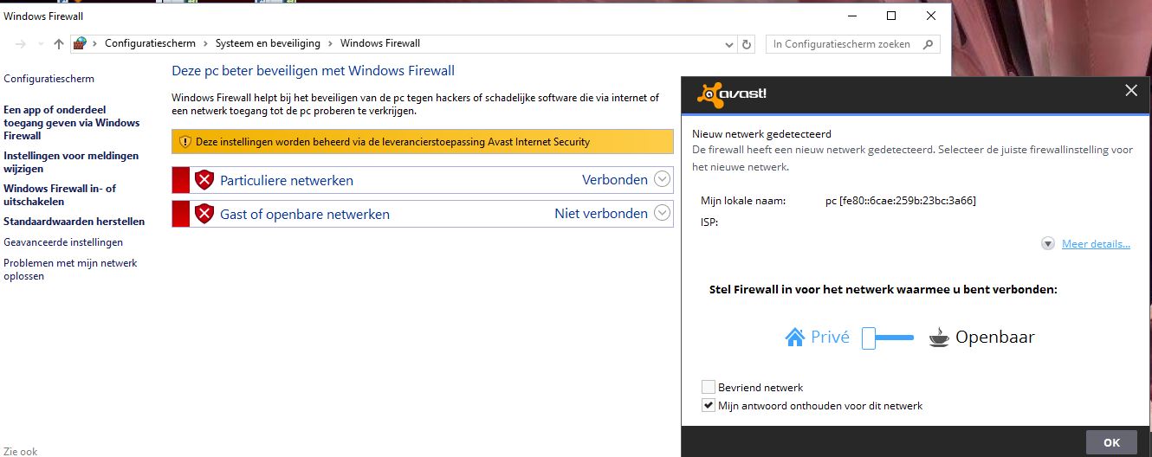Open Geavanceerde instellingen link

[x=63, y=242]
